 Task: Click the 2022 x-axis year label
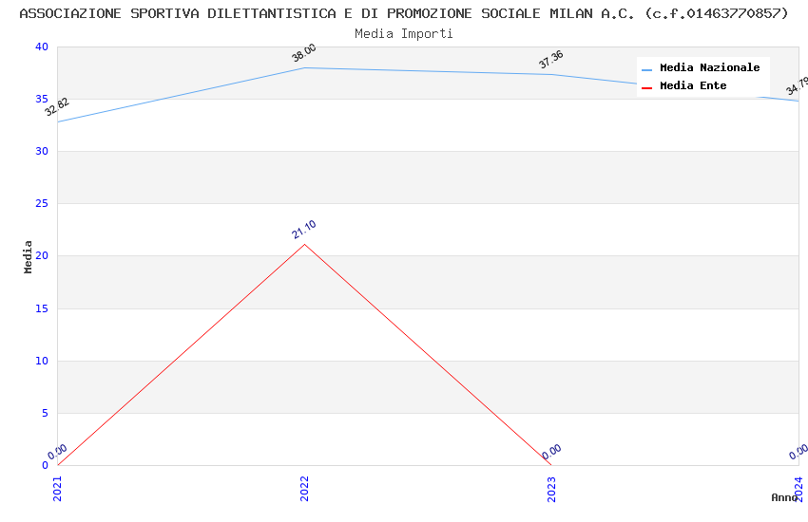(304, 488)
